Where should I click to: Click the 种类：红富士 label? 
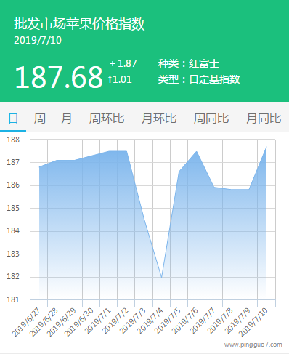189,63
